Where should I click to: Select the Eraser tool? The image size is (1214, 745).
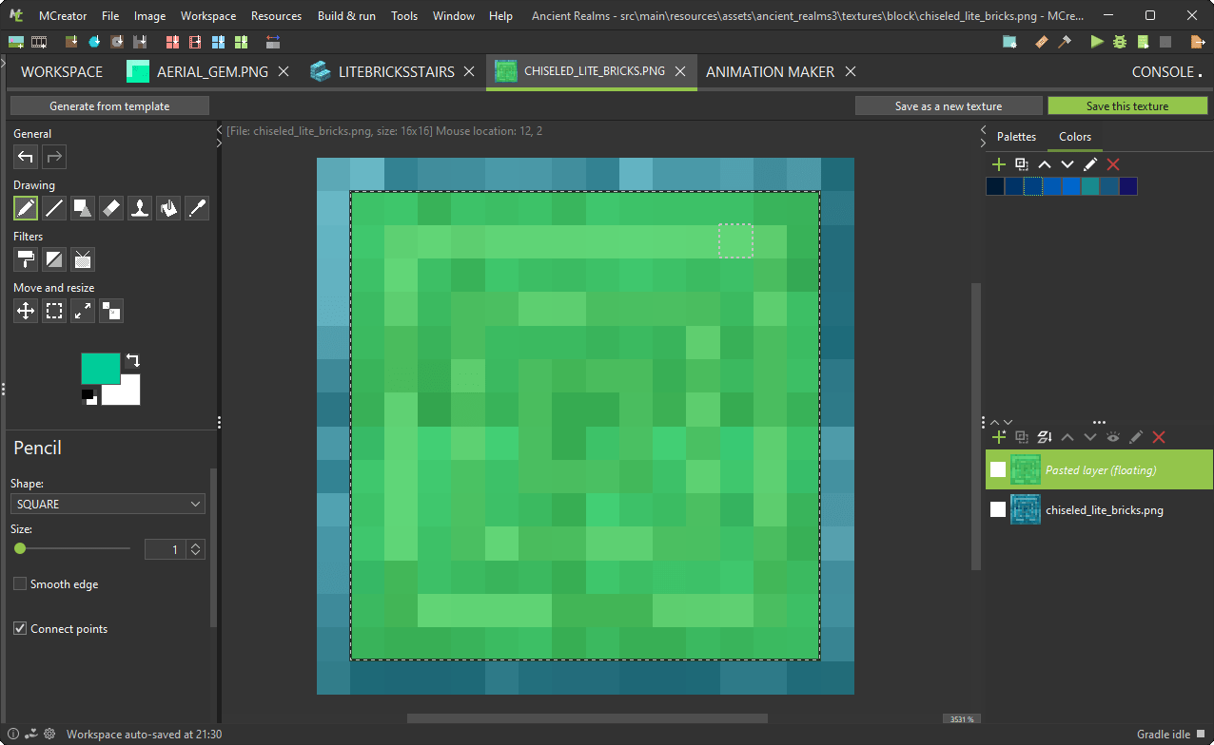pos(111,208)
